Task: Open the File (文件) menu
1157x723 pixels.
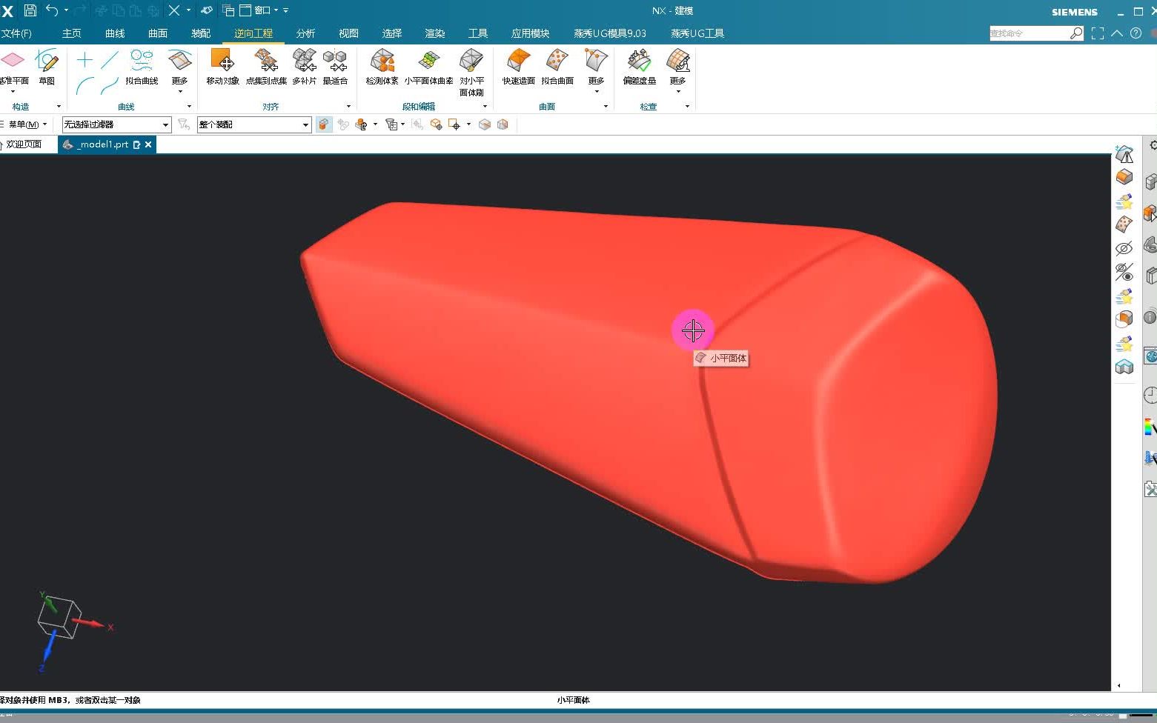Action: [16, 33]
